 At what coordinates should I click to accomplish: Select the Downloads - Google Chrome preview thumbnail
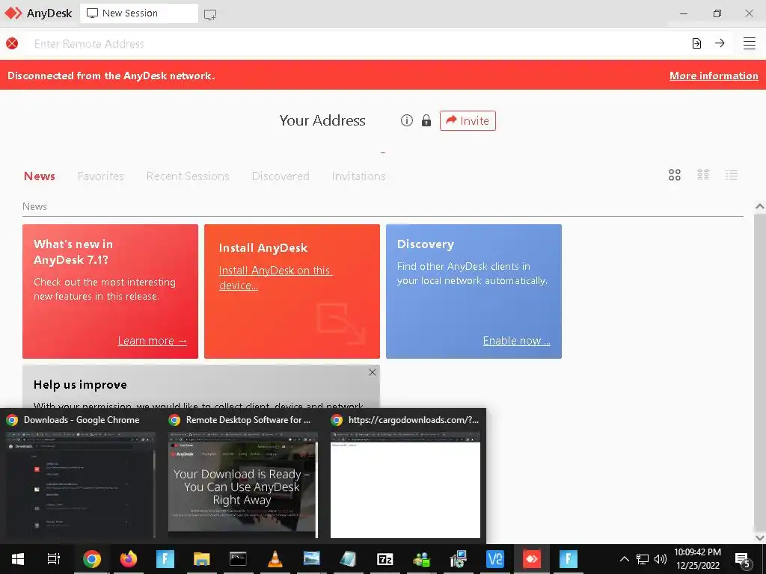coord(81,476)
